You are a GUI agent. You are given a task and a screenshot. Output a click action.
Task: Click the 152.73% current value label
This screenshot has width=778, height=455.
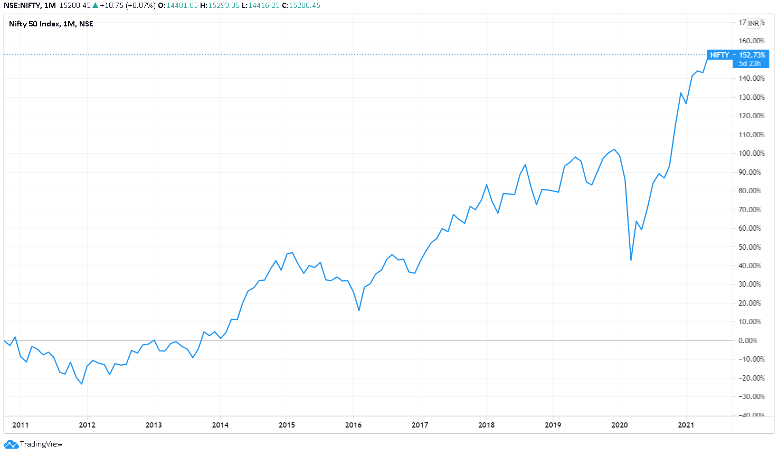click(752, 55)
